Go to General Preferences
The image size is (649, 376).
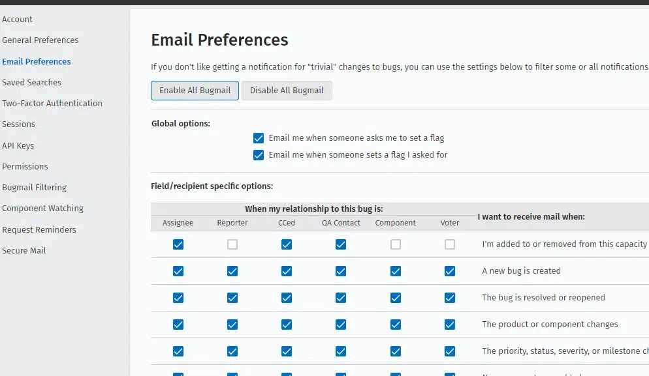tap(40, 40)
